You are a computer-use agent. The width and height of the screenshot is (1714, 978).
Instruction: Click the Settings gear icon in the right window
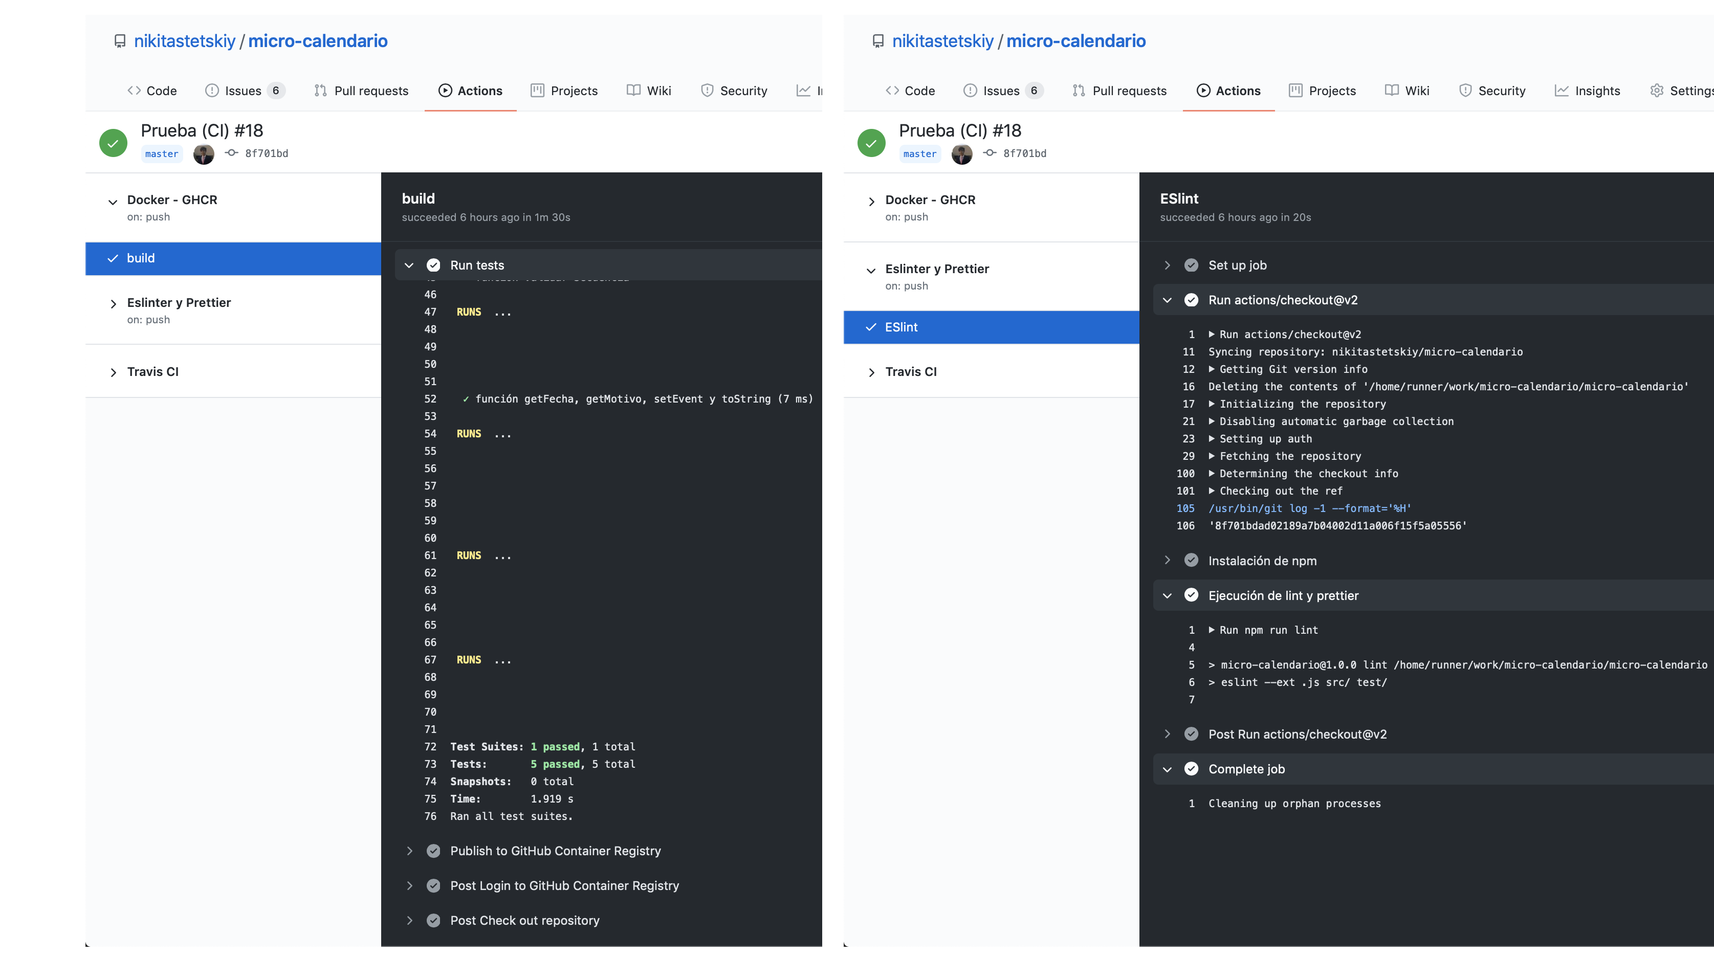tap(1656, 91)
